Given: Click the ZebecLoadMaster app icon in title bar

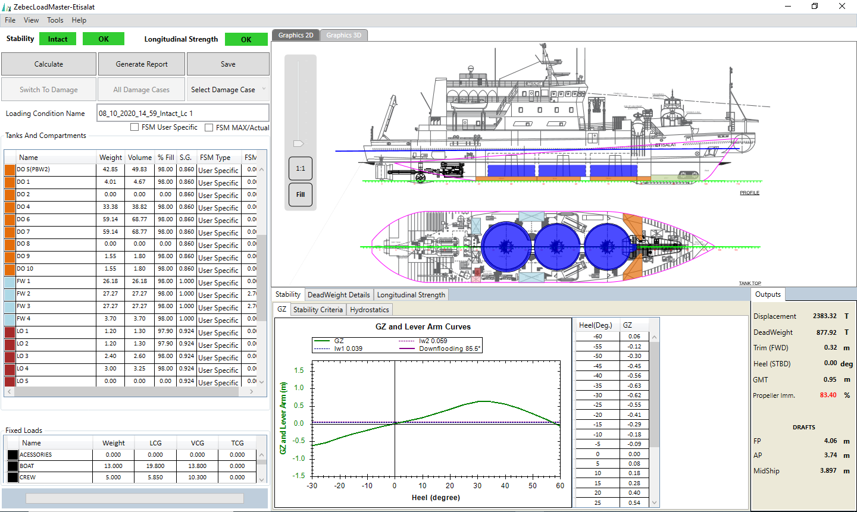Looking at the screenshot, I should pos(7,7).
